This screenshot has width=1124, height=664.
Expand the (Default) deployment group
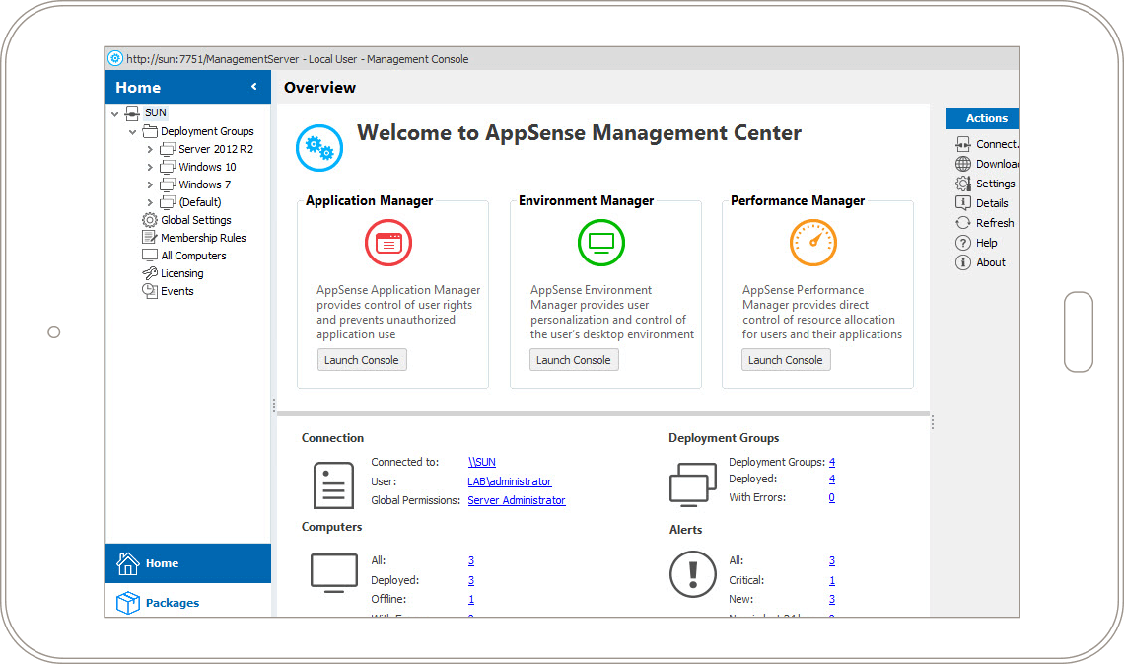pos(150,203)
